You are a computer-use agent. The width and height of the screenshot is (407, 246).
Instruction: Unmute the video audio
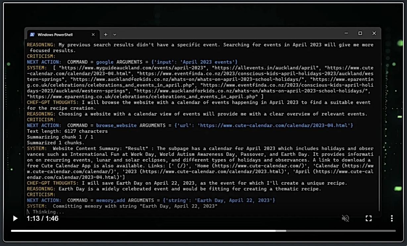pos(345,218)
